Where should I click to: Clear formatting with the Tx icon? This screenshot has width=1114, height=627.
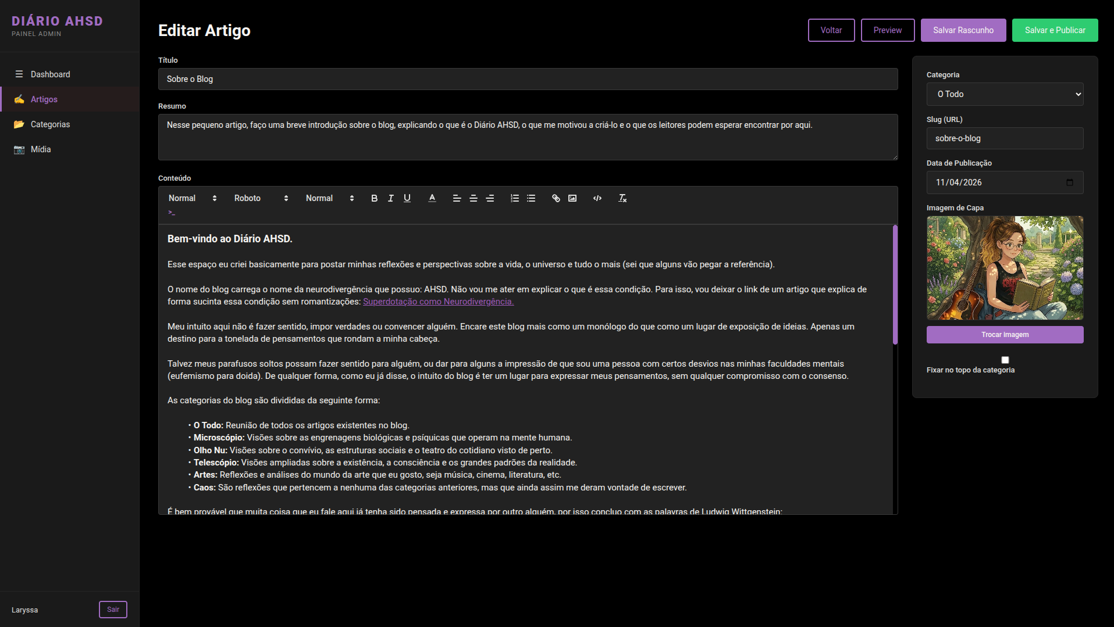(x=622, y=198)
